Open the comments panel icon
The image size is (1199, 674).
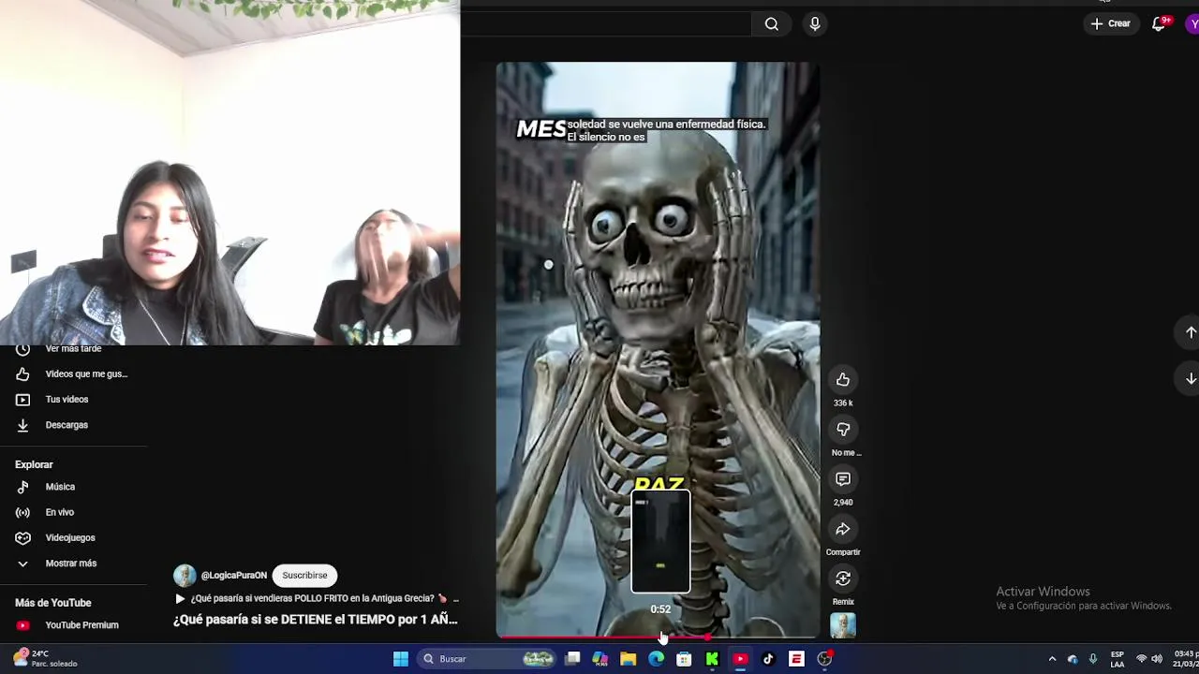[843, 478]
